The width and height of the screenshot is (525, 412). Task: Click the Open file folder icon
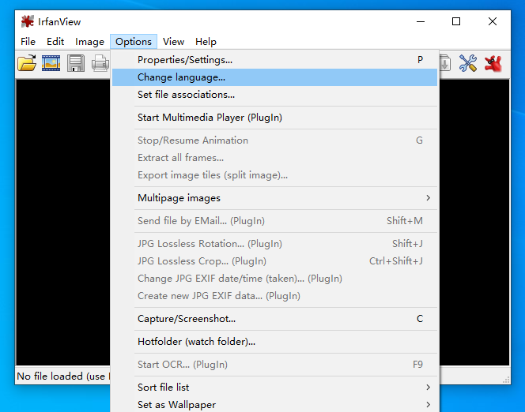pyautogui.click(x=28, y=64)
